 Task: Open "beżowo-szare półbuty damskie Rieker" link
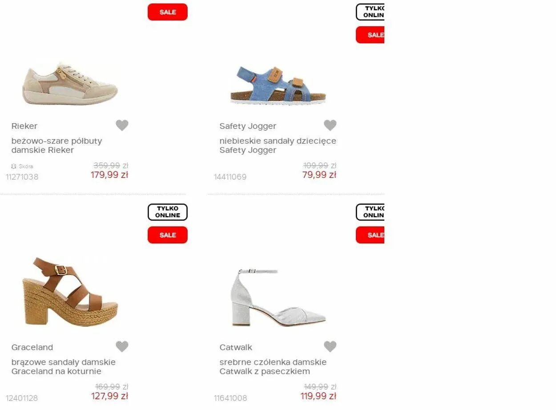tap(57, 145)
